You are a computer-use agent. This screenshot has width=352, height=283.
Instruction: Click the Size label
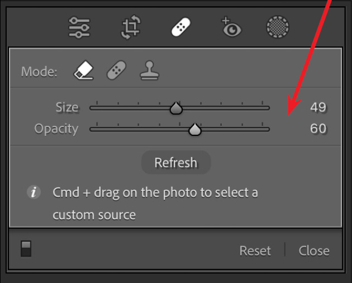[66, 107]
